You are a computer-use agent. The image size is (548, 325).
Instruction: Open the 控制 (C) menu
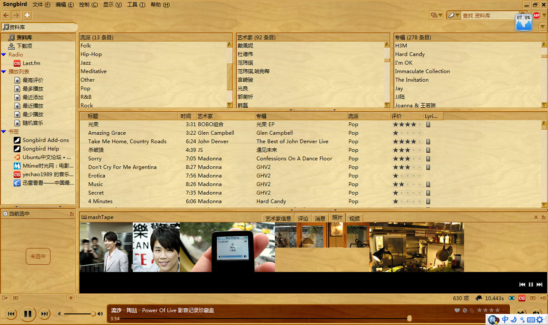[x=88, y=5]
